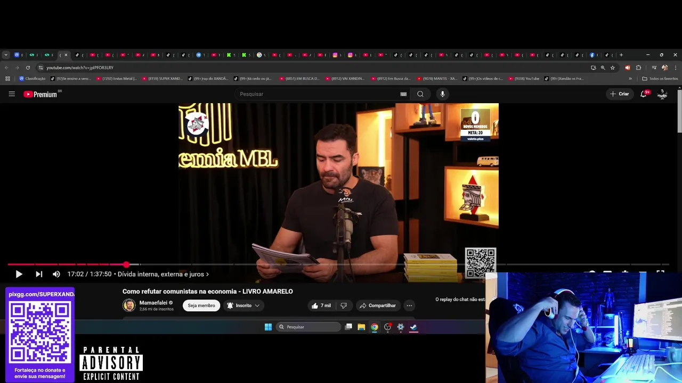Screen dimensions: 682x383
Task: Click the page vertical scrollbar
Action: (679, 111)
